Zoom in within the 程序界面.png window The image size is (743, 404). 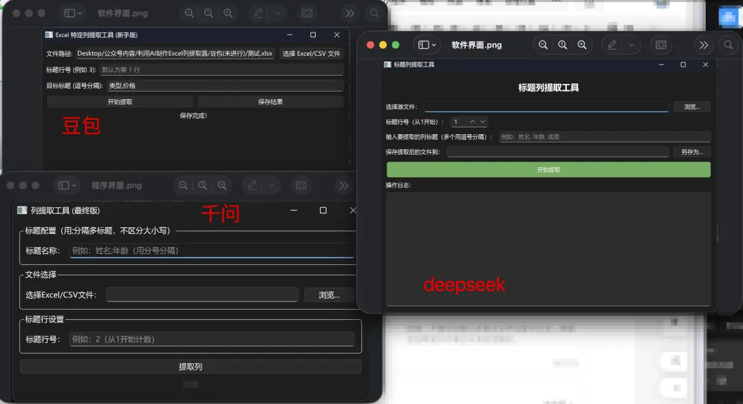pos(222,185)
